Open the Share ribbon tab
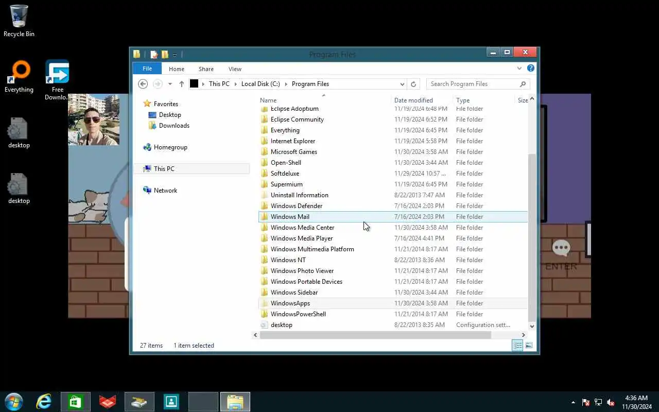 click(206, 68)
